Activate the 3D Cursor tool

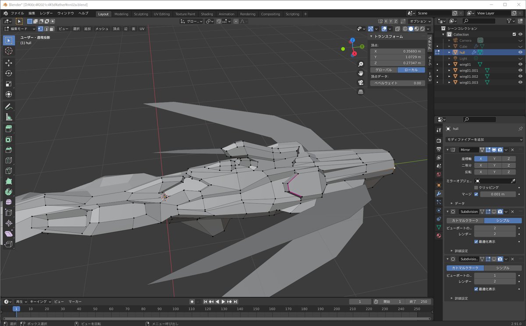(x=9, y=51)
